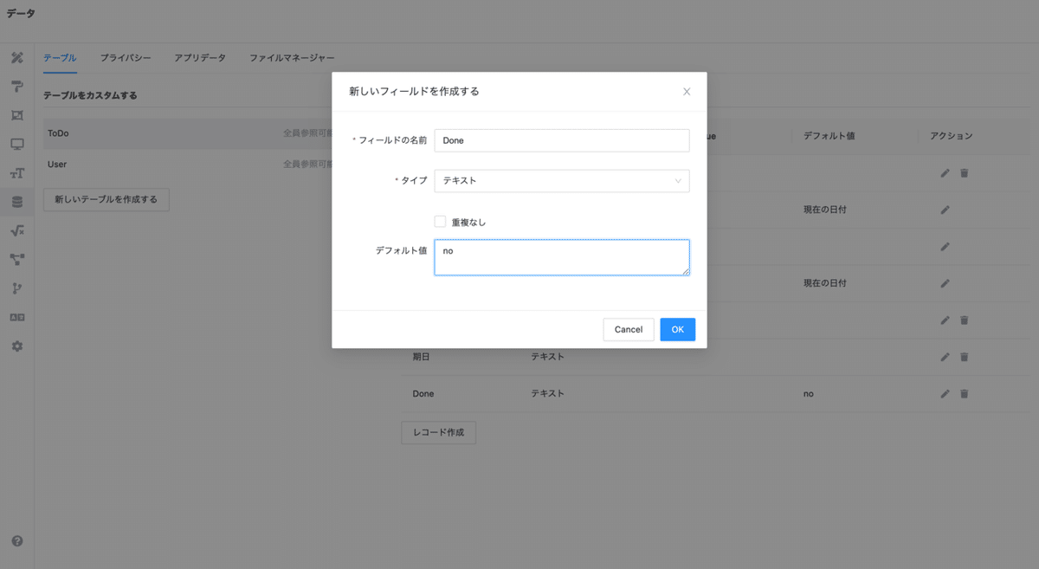Viewport: 1039px width, 569px height.
Task: Open the help question mark icon
Action: [16, 541]
